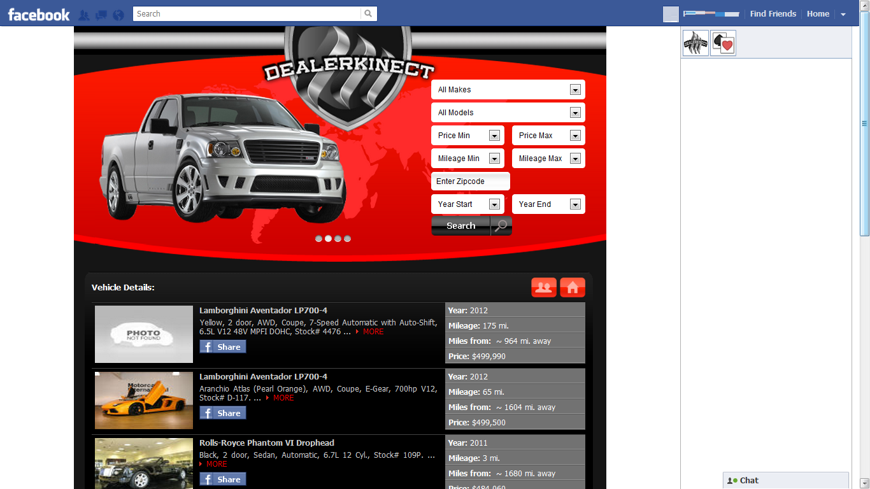The height and width of the screenshot is (489, 870).
Task: Open the Mileage Min dropdown
Action: point(467,159)
